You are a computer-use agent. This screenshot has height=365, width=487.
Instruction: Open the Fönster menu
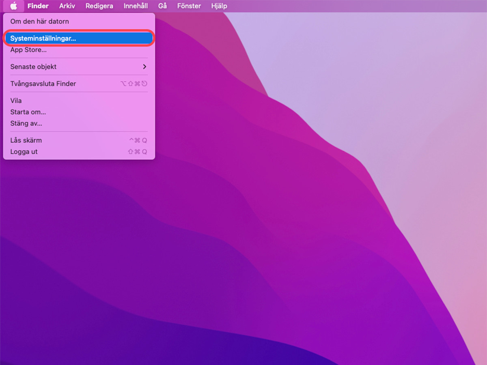coord(189,6)
